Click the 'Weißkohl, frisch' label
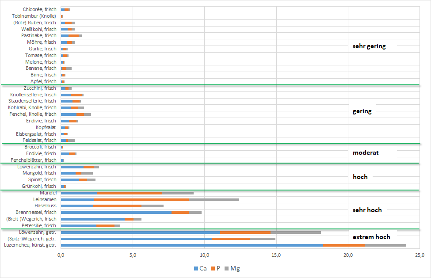Image resolution: width=431 pixels, height=278 pixels. (x=39, y=30)
